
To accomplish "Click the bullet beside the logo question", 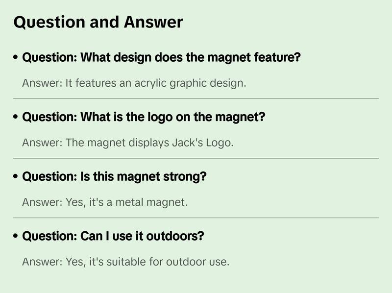I will [16, 118].
